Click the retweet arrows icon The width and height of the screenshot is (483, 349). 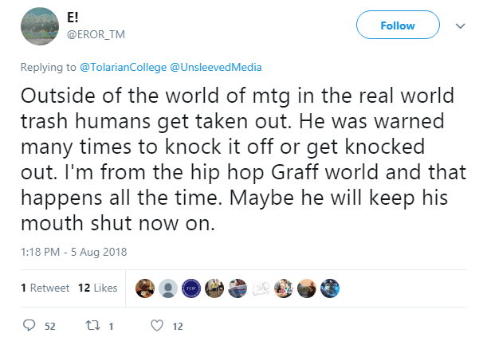pos(92,325)
